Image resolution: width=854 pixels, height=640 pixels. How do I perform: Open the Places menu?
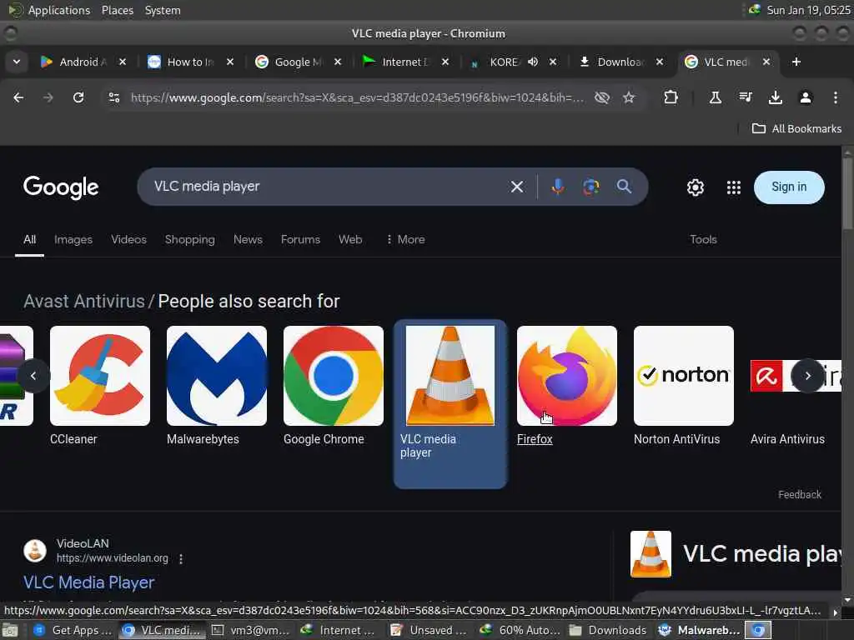coord(118,10)
